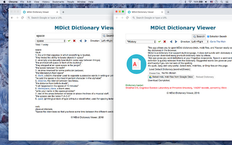Click address bar in right Chrome window

point(181,18)
